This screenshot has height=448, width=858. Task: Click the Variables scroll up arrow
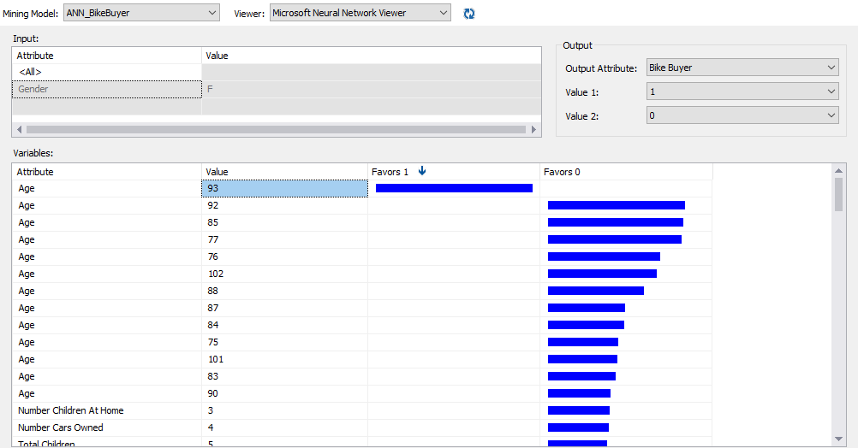point(838,171)
